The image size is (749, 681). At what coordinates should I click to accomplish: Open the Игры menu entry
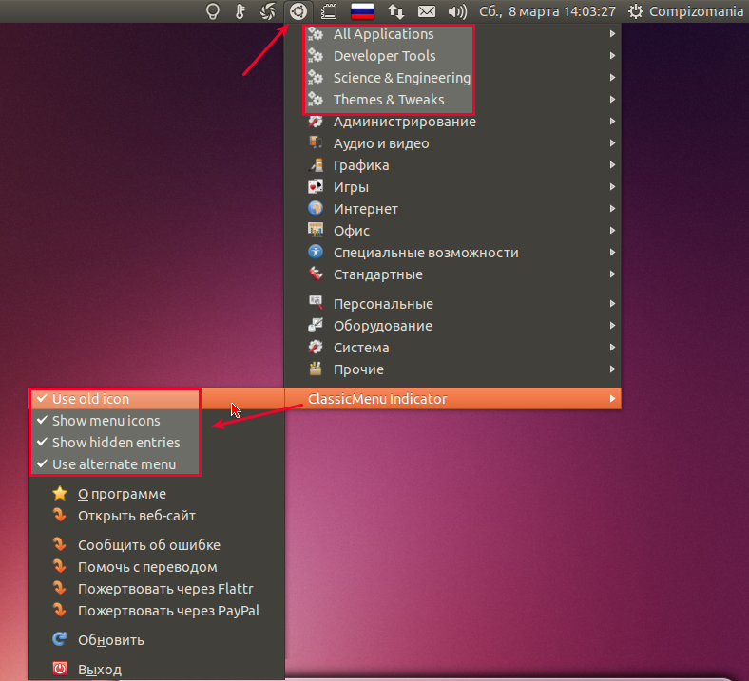pyautogui.click(x=452, y=186)
